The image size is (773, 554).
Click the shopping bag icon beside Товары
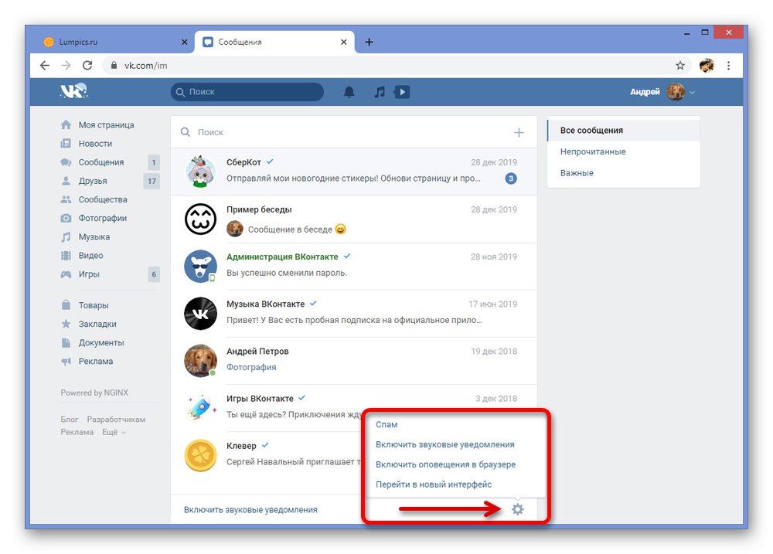pos(66,305)
